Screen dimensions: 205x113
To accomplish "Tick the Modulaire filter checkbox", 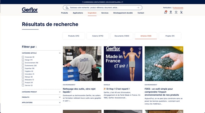I will coord(23,80).
